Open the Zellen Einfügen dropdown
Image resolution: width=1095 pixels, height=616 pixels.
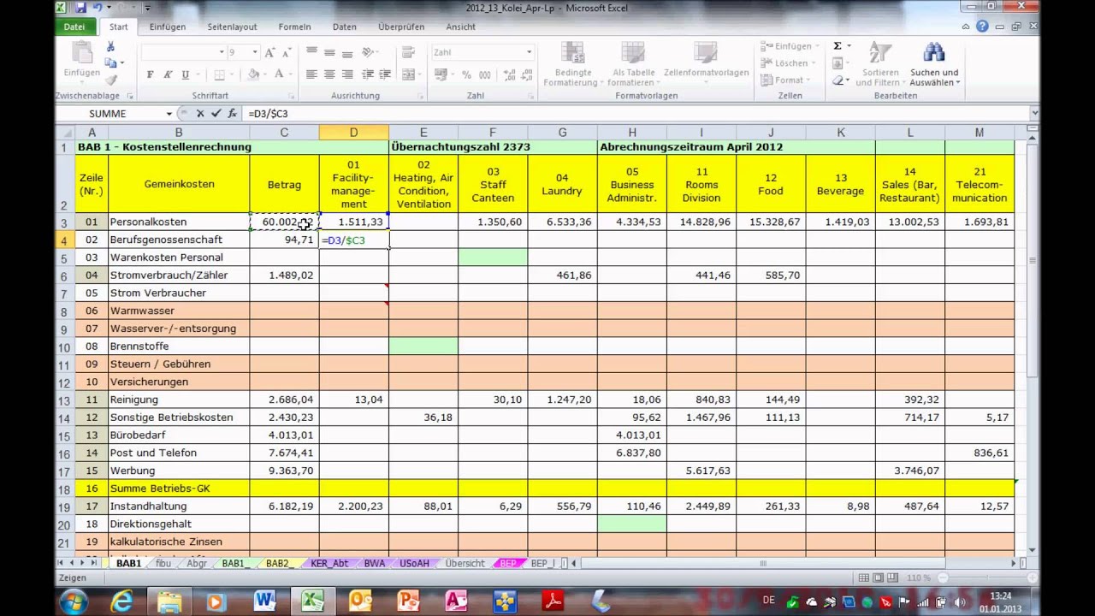coord(790,46)
